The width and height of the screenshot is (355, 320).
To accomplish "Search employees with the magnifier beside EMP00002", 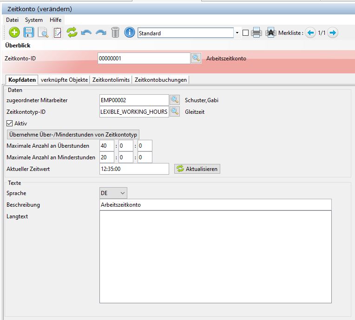I will tap(174, 100).
